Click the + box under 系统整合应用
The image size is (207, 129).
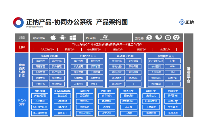click(x=172, y=84)
